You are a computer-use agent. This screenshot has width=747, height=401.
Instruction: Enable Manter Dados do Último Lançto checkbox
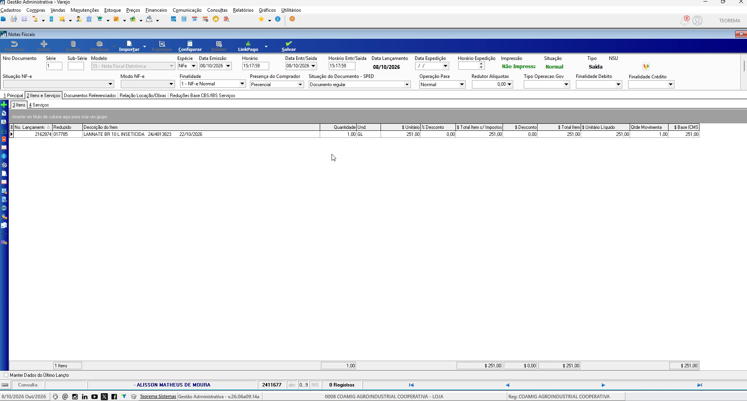6,375
